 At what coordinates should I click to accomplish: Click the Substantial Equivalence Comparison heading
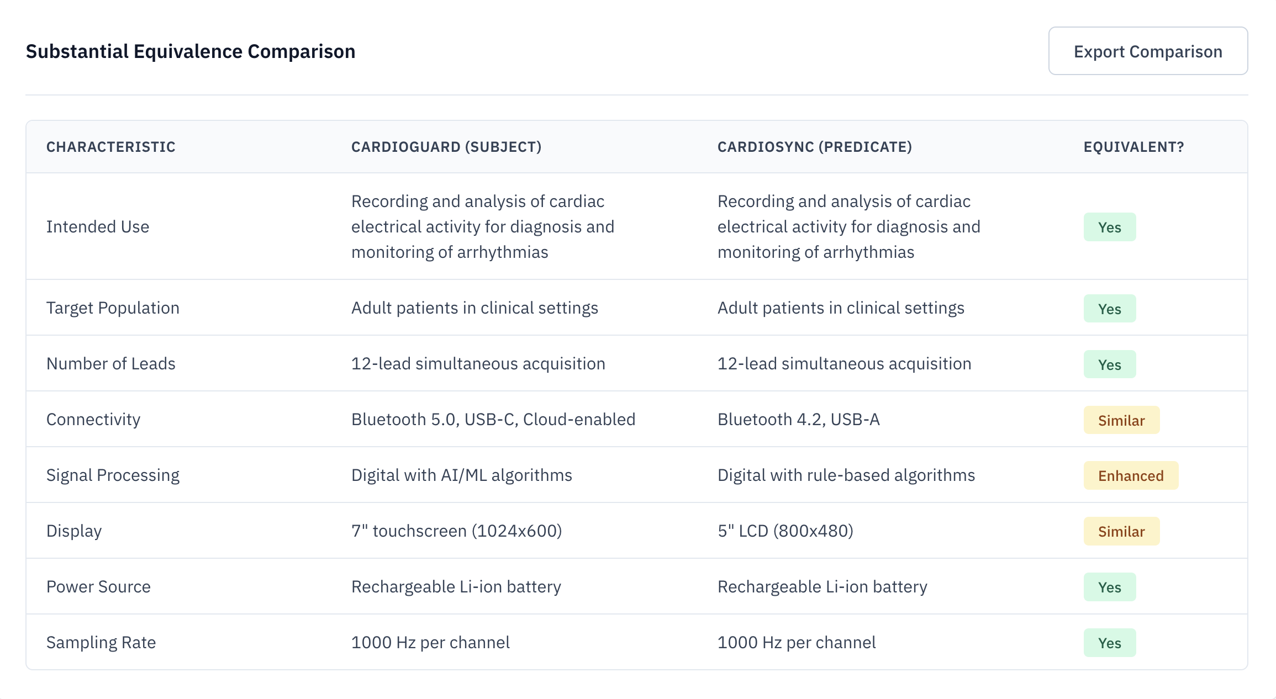click(x=191, y=51)
